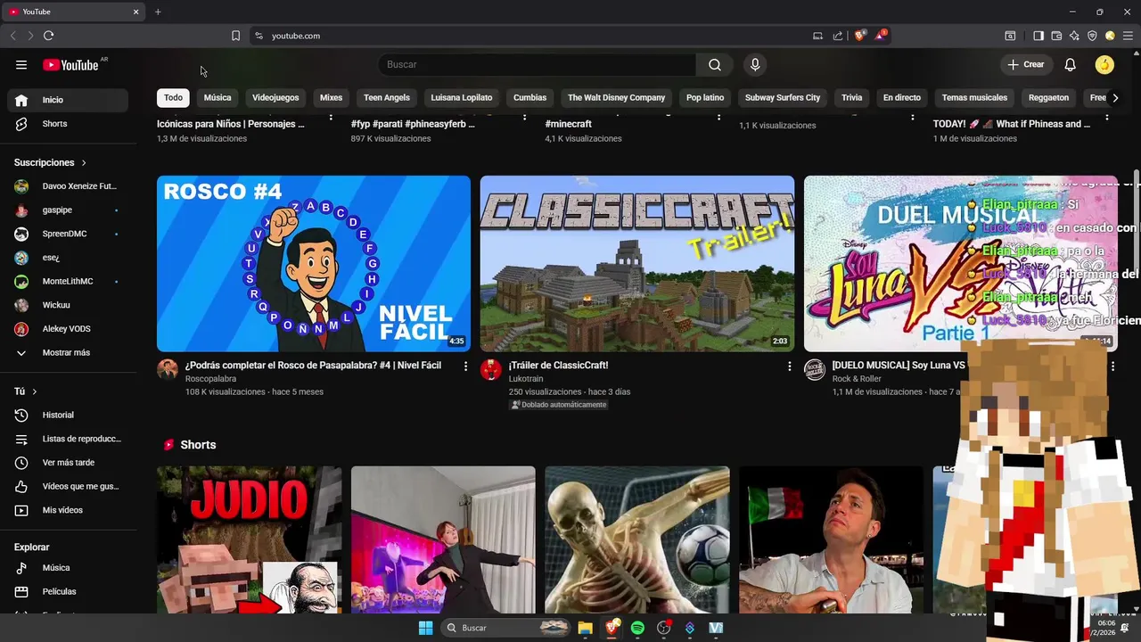
Task: Select the Teen Angels filter chip
Action: pos(387,97)
